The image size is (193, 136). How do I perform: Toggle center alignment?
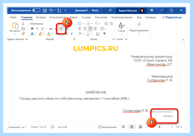(85, 29)
